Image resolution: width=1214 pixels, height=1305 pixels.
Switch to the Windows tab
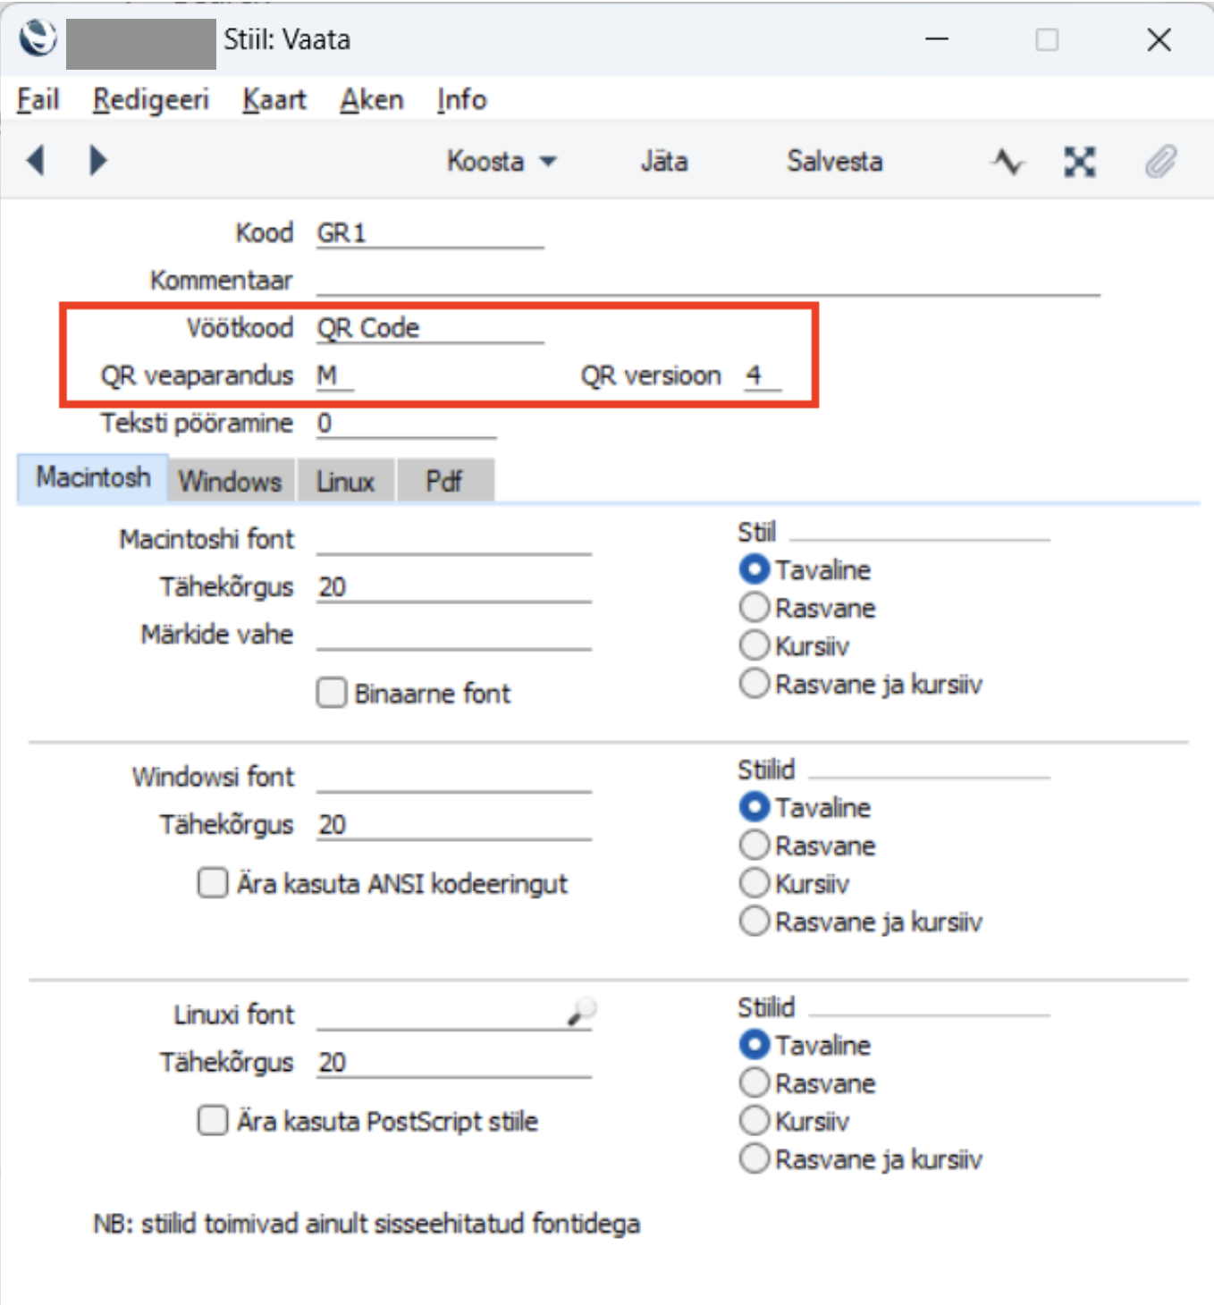point(231,481)
